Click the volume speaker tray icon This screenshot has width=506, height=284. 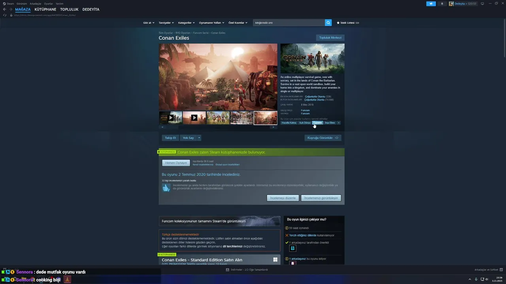[487, 279]
